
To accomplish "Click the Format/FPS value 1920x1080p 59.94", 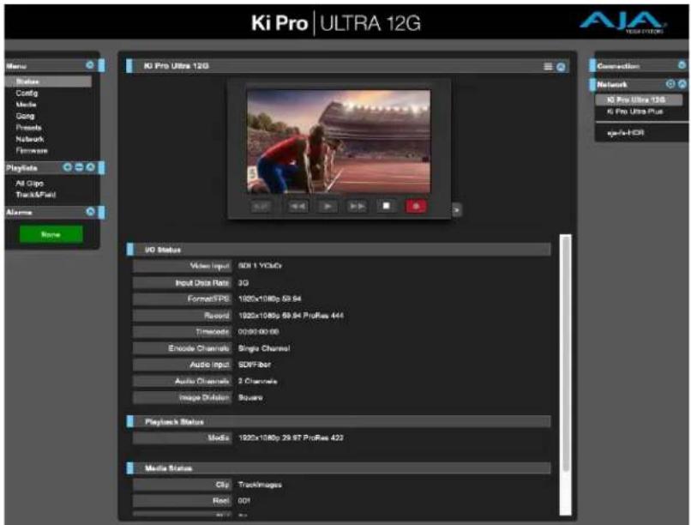I will point(270,299).
